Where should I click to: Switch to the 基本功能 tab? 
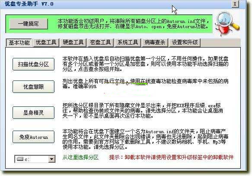(19, 42)
